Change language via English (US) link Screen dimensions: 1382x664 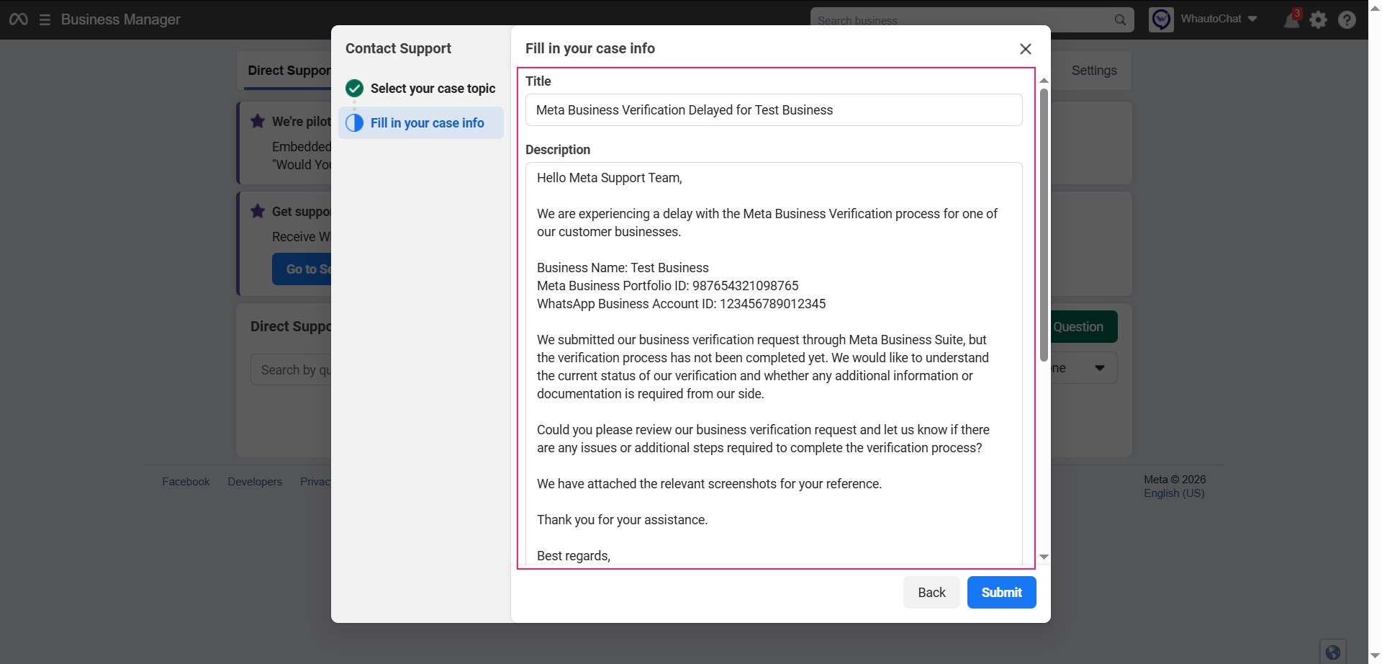click(x=1174, y=493)
